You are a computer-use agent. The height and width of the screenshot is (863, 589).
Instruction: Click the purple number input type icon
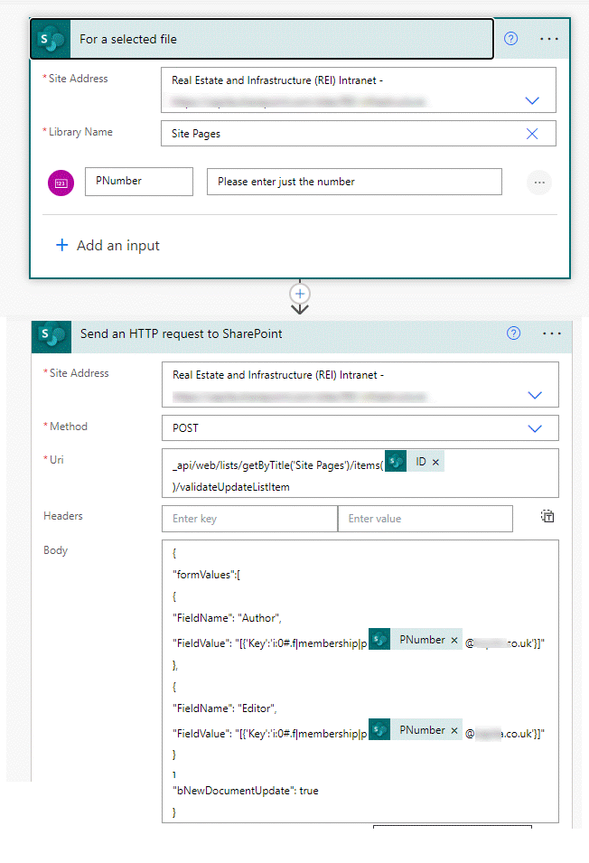[61, 183]
